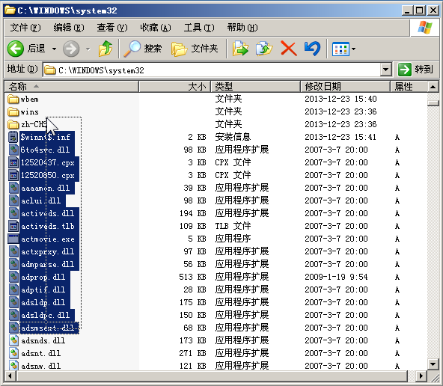Click the adsnw.dll file icon
The image size is (443, 386).
point(13,366)
